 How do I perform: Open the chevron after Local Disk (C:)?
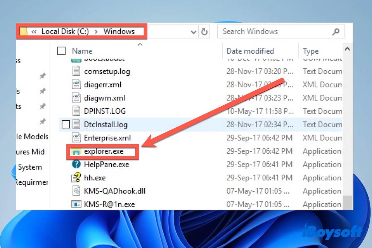97,32
